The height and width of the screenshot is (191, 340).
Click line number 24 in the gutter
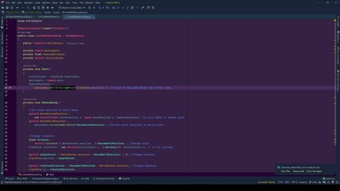6,118
